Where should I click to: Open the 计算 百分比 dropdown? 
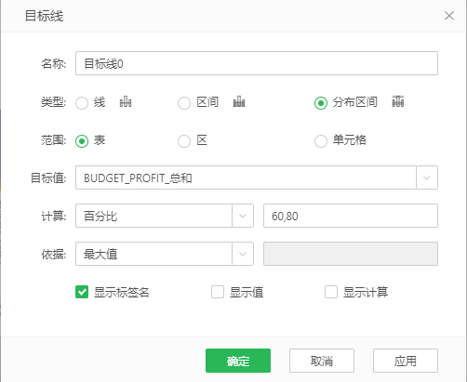pos(243,216)
